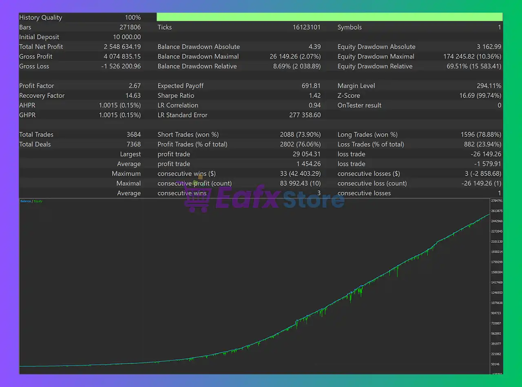Click the Equity legend label on chart
The height and width of the screenshot is (387, 522).
38,201
